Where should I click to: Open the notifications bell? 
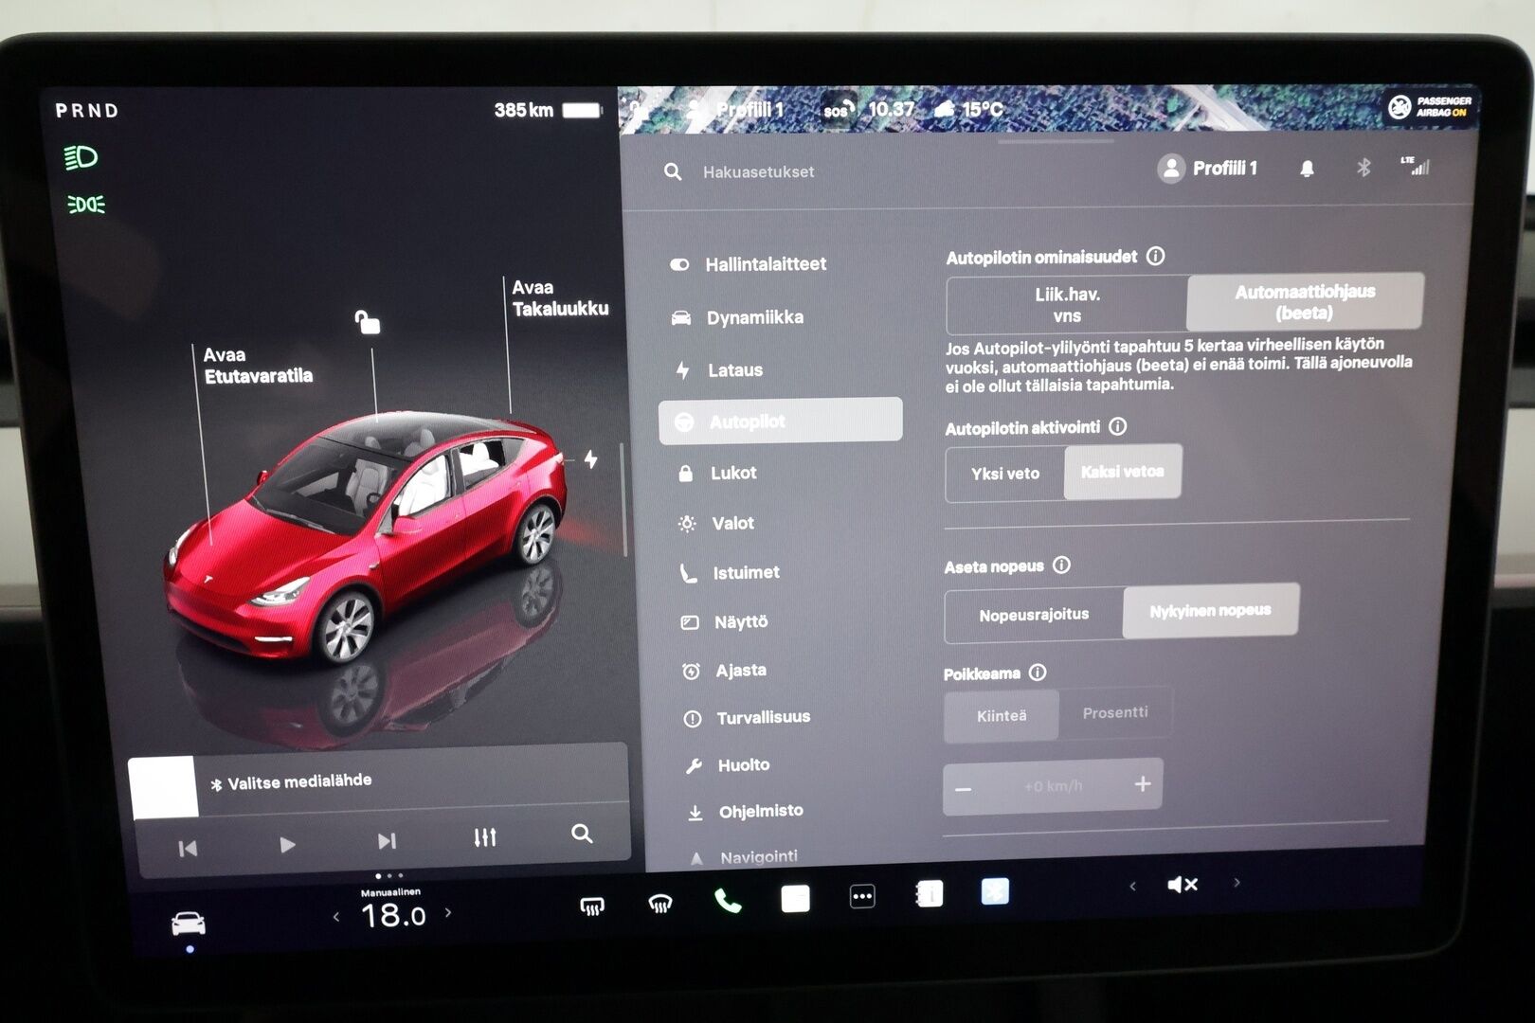click(x=1307, y=169)
